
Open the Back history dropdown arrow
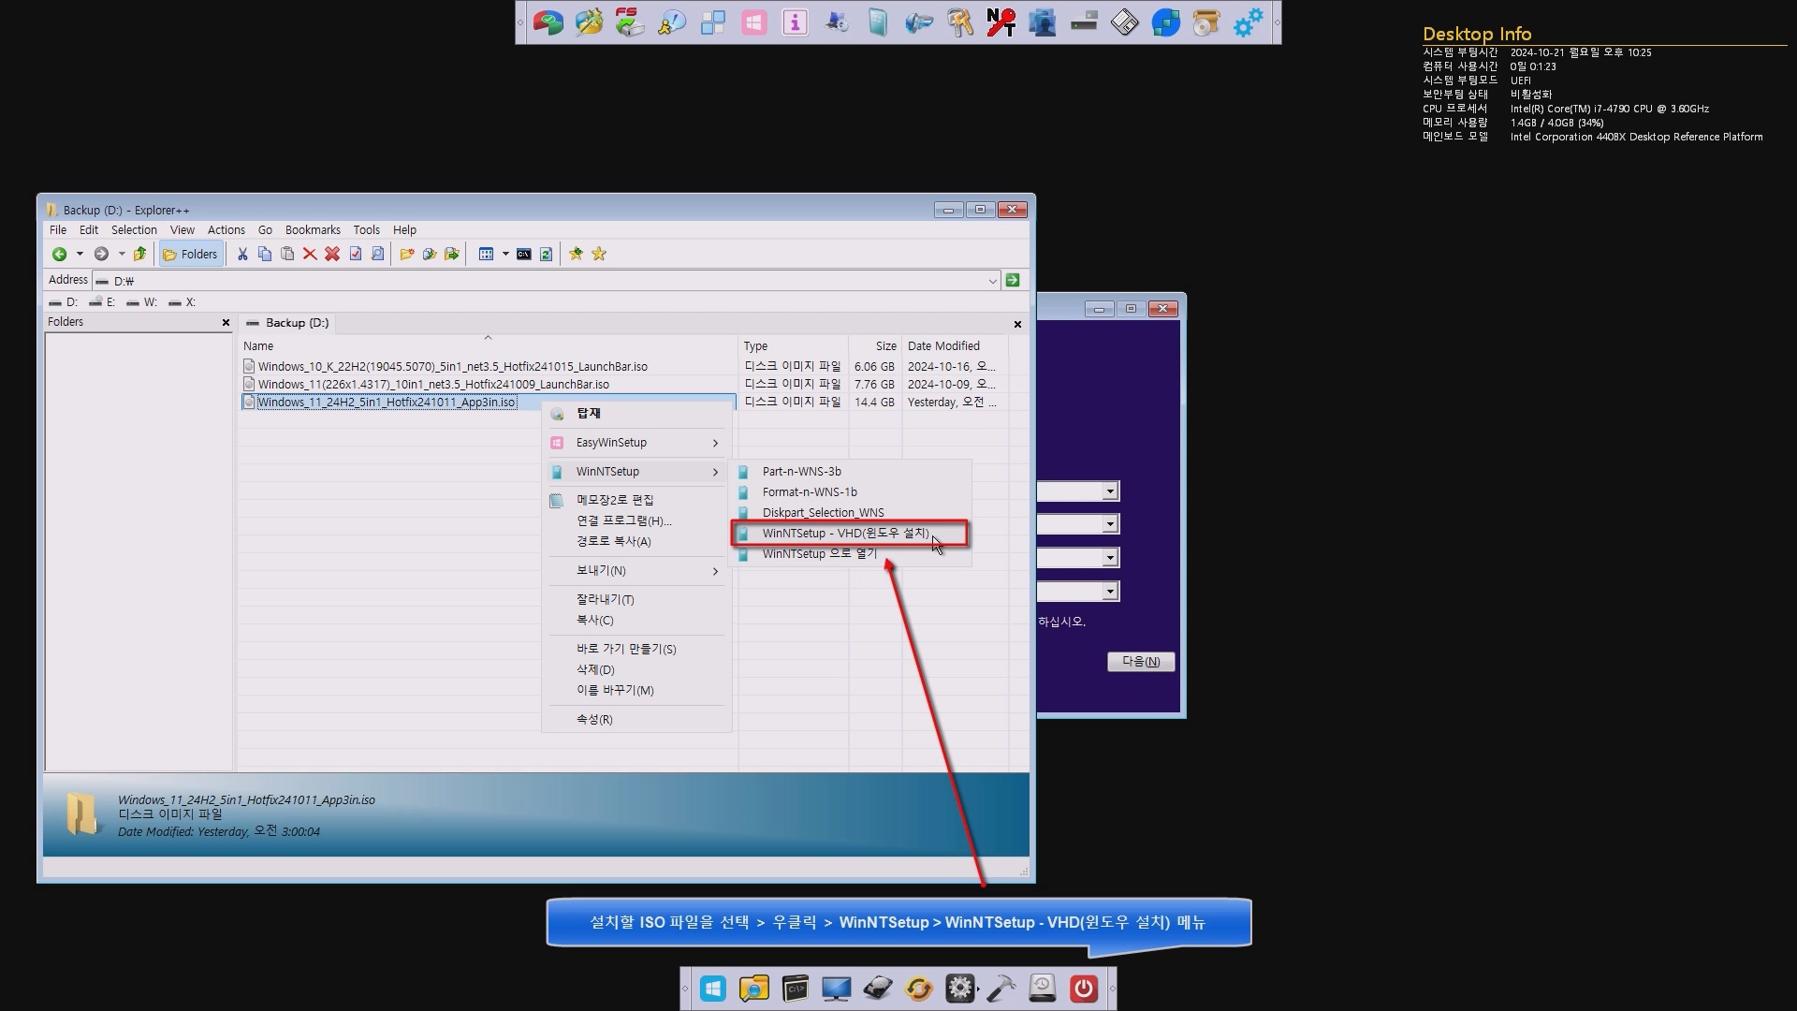coord(80,254)
